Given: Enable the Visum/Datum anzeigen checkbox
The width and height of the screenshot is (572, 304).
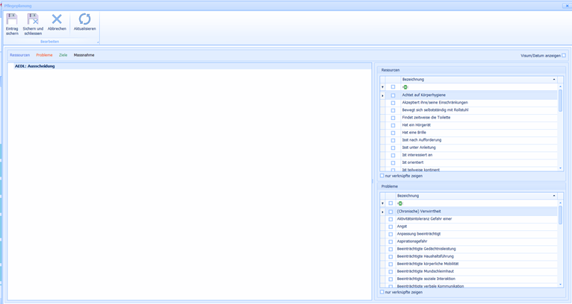Looking at the screenshot, I should coord(564,55).
